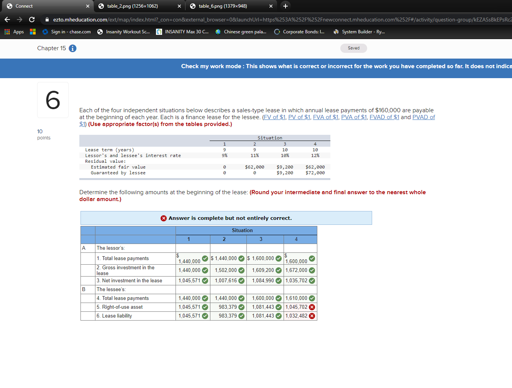Open the FV of $1 table link
512x388 pixels.
point(274,117)
